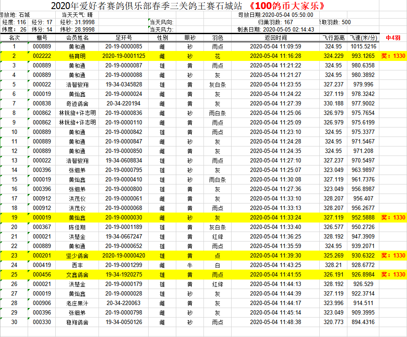Click the 归巢羽数: 167 cell
Screen dimensions: 407x337
(275, 22)
